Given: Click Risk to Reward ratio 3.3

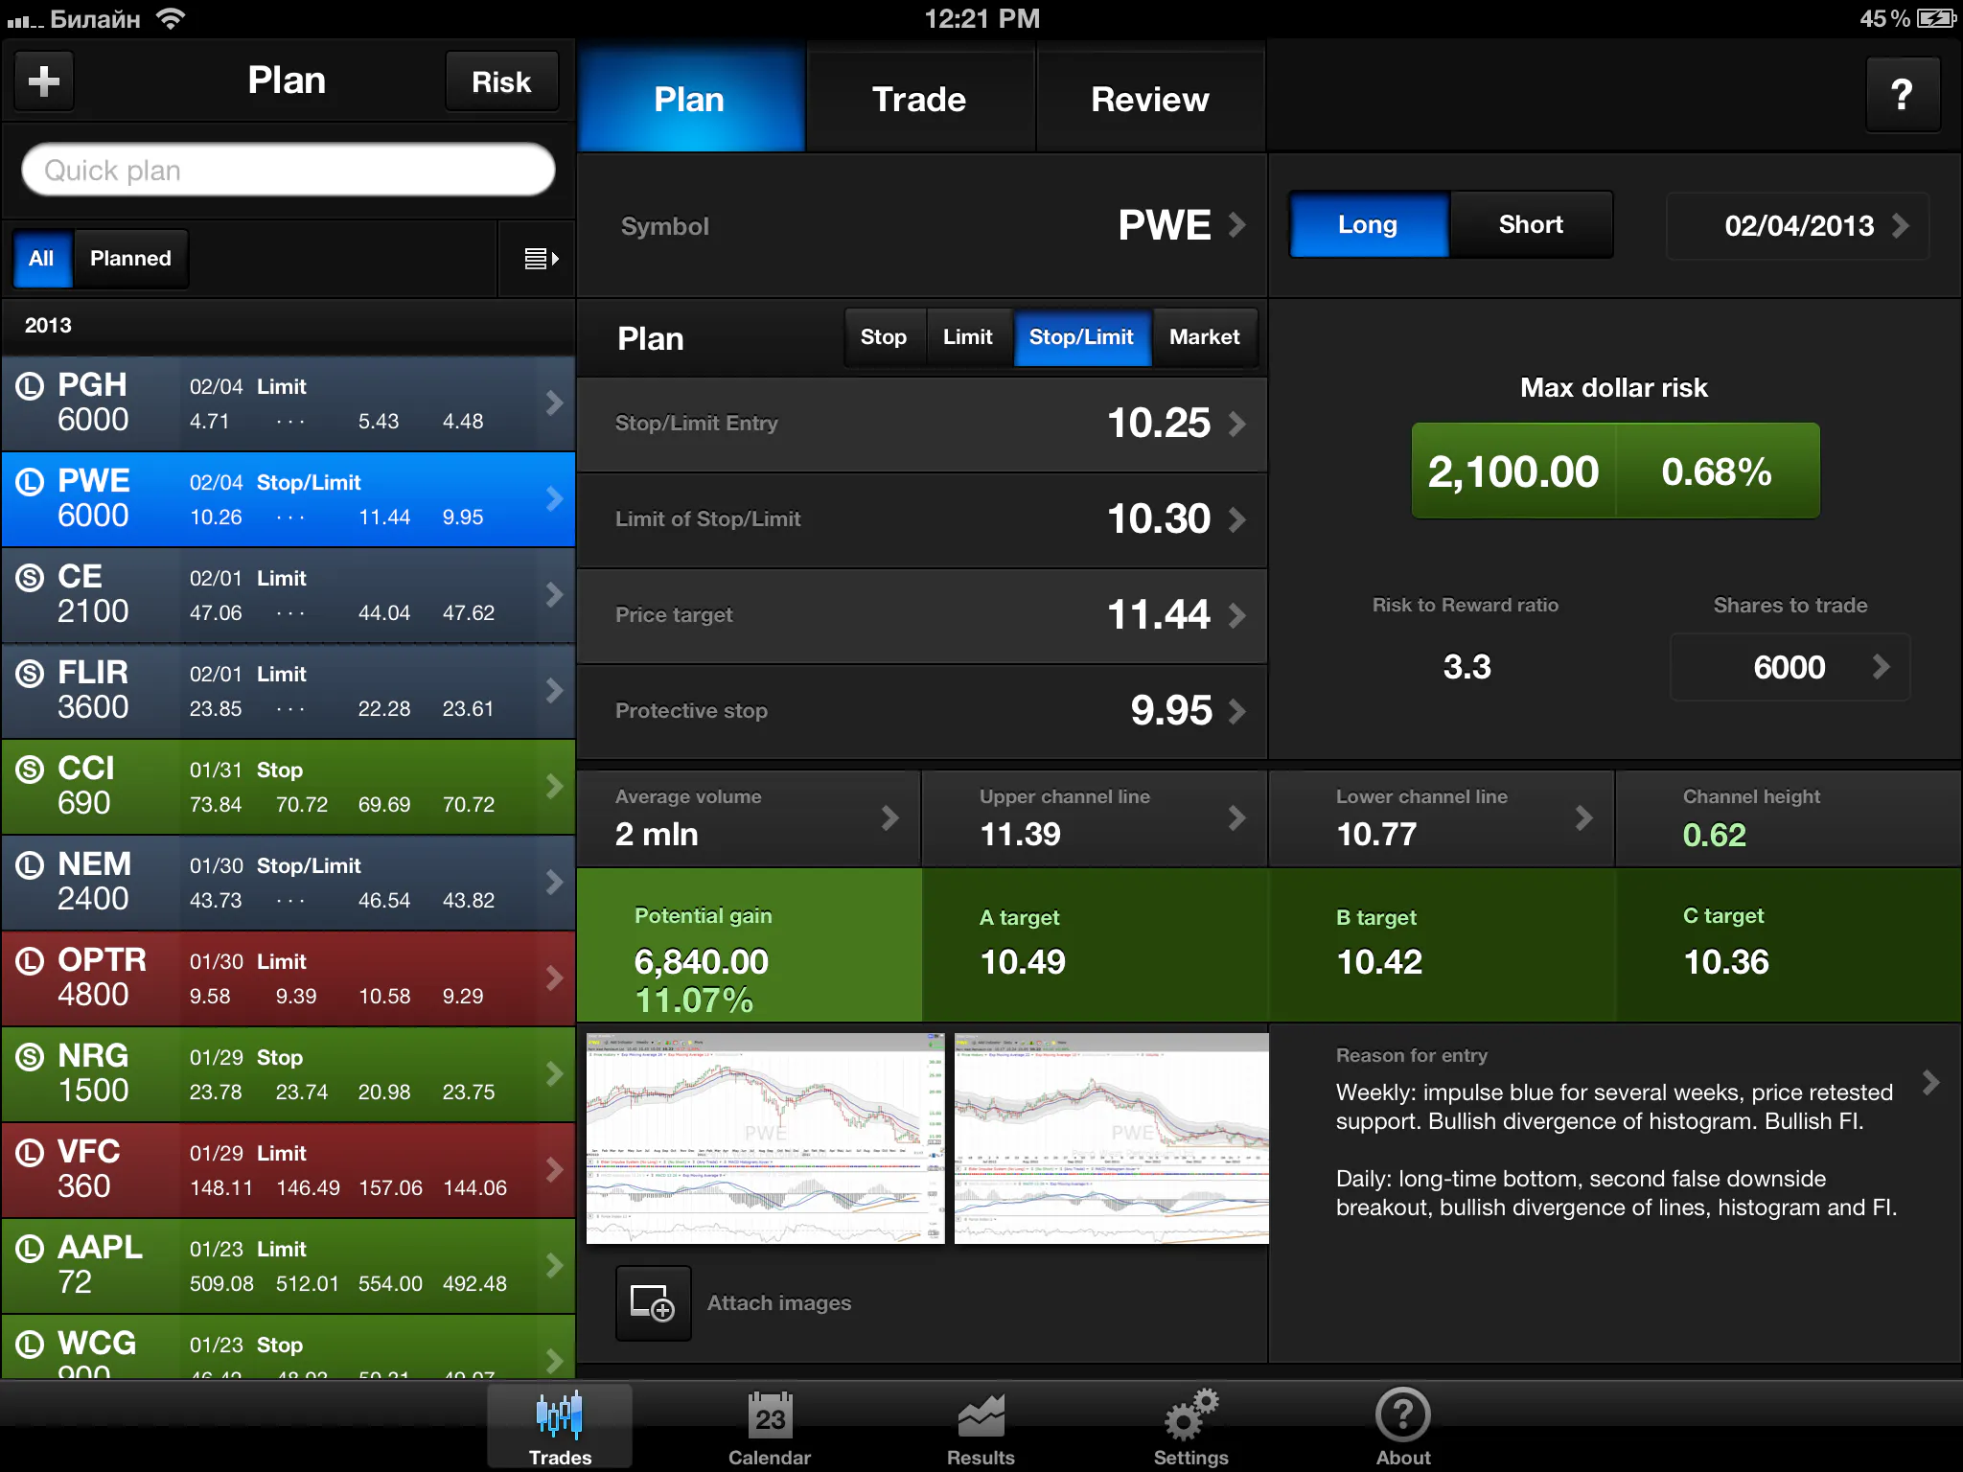Looking at the screenshot, I should tap(1466, 667).
